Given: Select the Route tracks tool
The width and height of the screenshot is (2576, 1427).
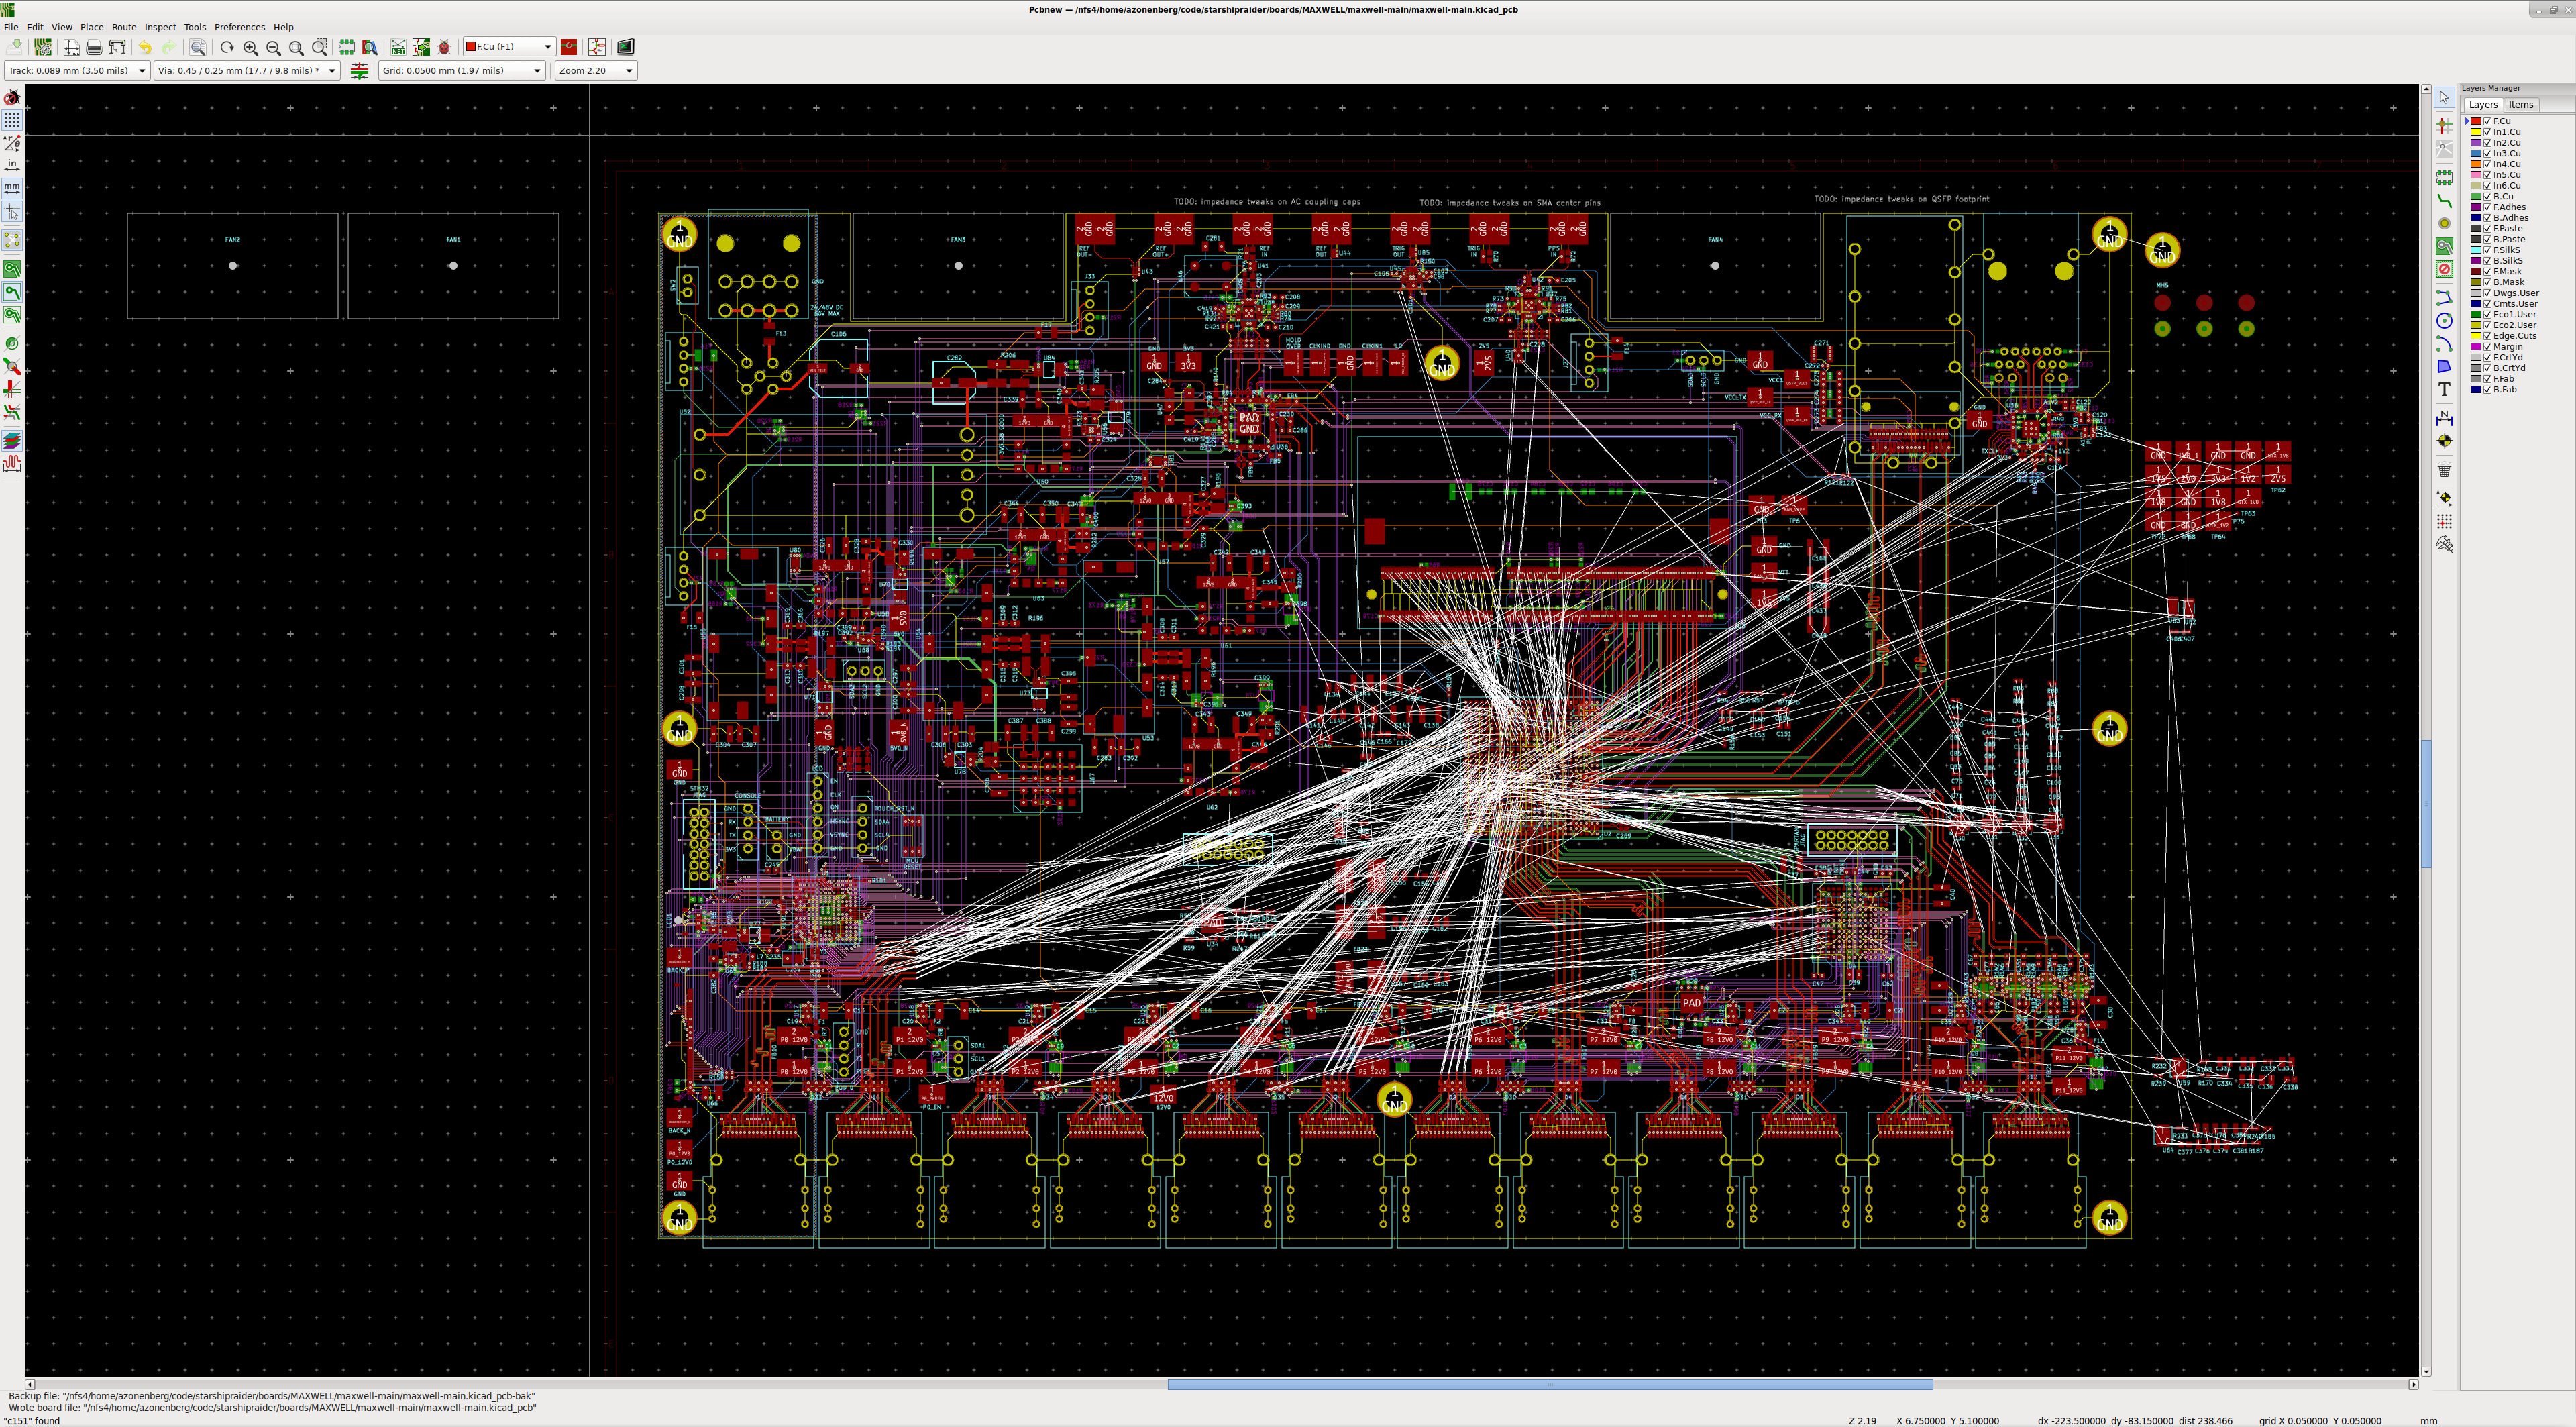Looking at the screenshot, I should coord(2444,201).
